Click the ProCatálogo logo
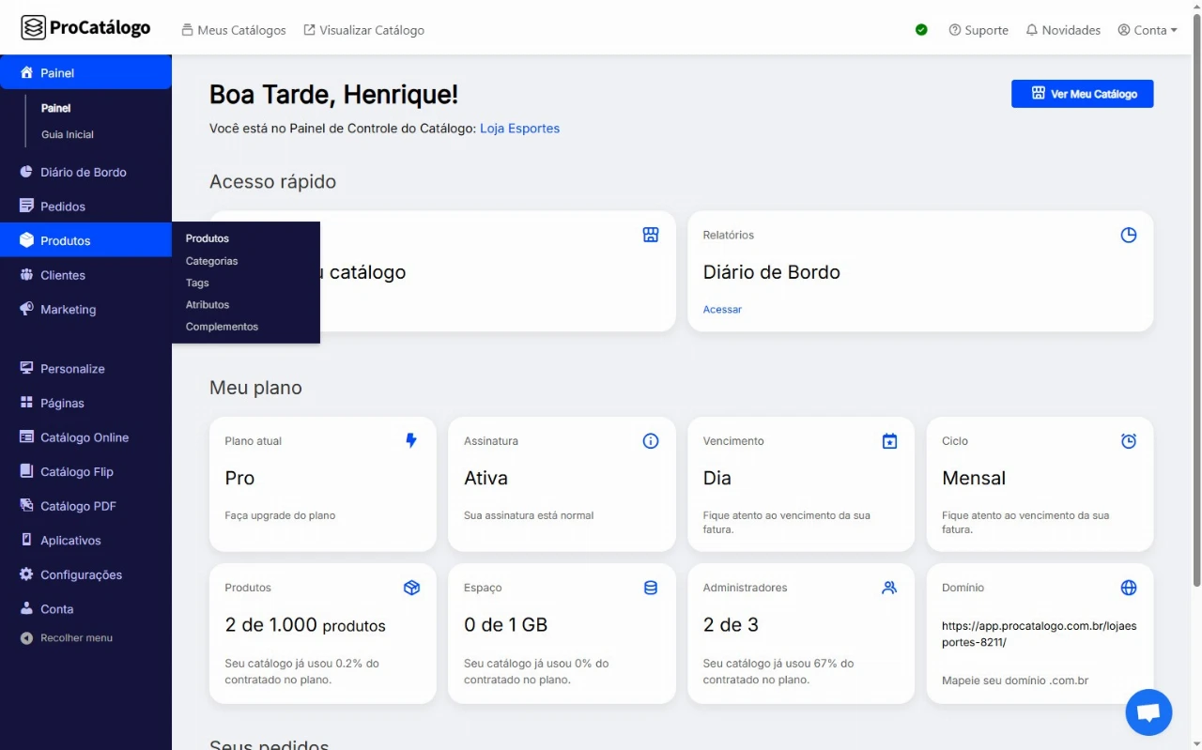 pos(85,28)
